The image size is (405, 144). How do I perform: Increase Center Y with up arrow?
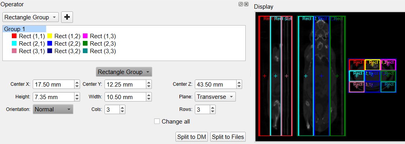coord(149,82)
